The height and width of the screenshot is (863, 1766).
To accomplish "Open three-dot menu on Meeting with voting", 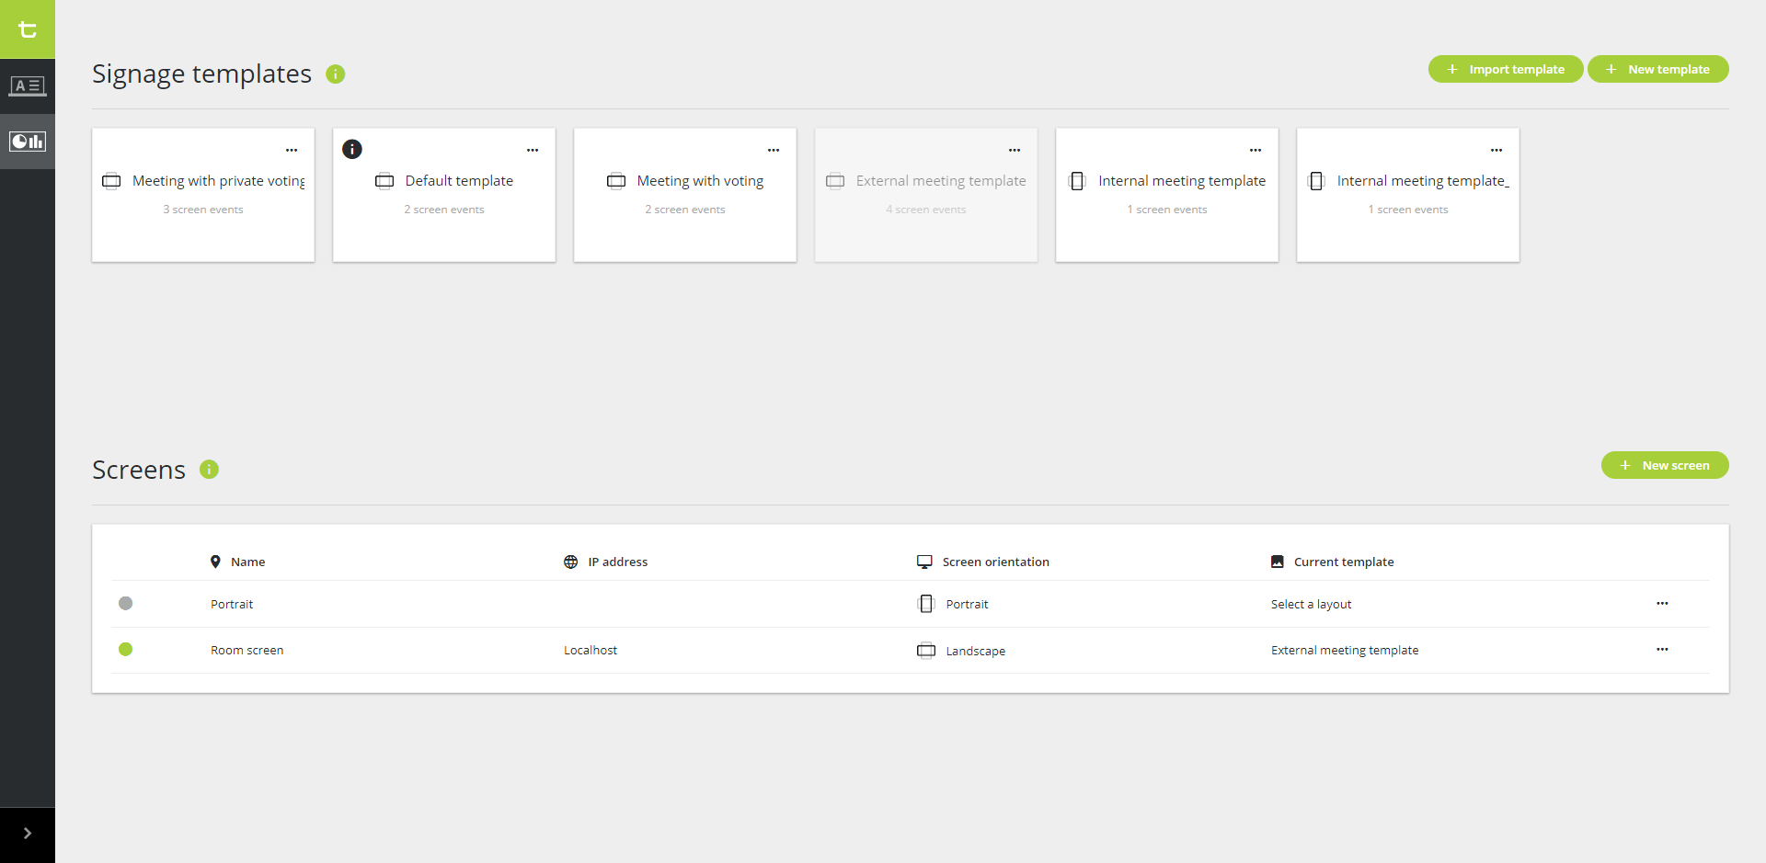I will click(x=774, y=150).
